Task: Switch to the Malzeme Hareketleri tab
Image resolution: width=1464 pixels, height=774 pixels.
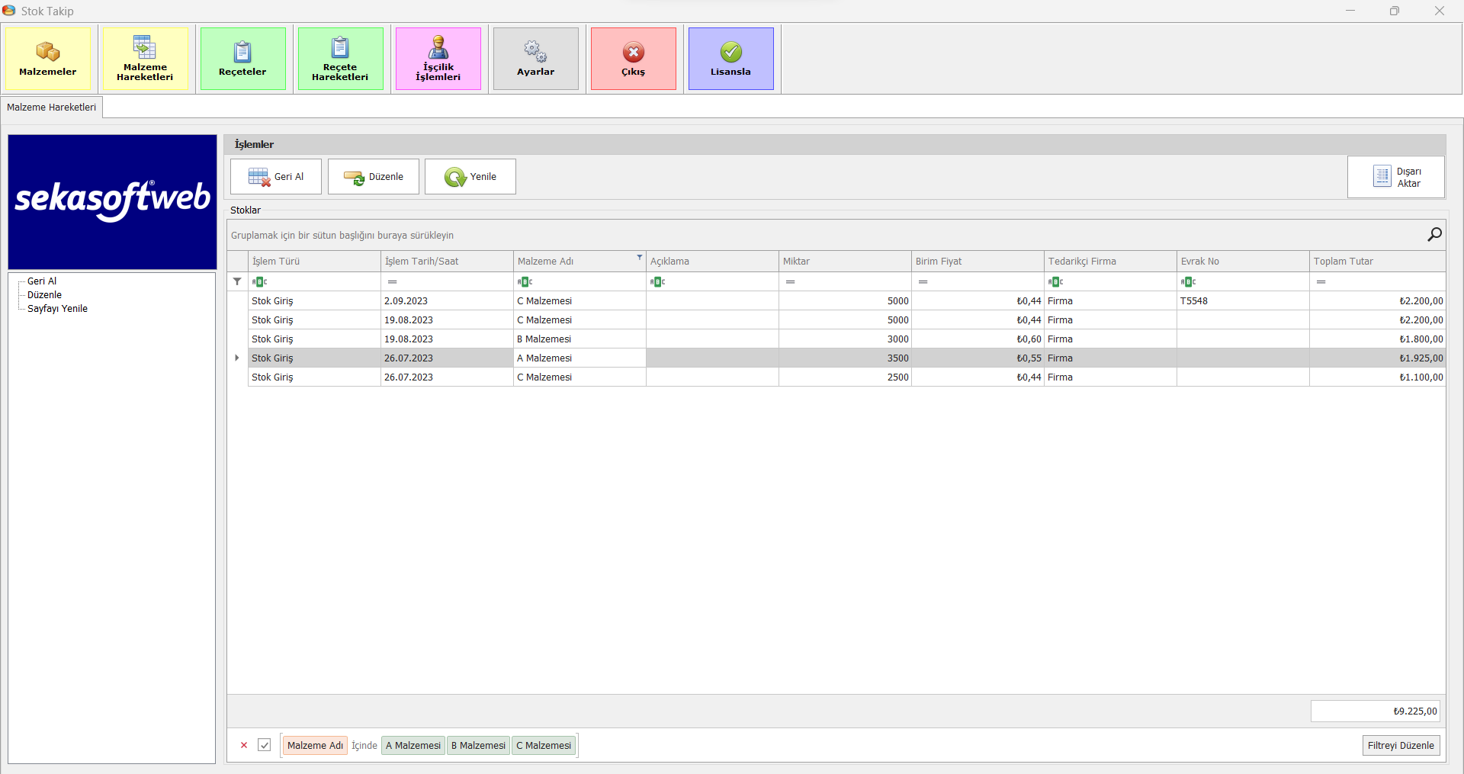Action: tap(52, 108)
